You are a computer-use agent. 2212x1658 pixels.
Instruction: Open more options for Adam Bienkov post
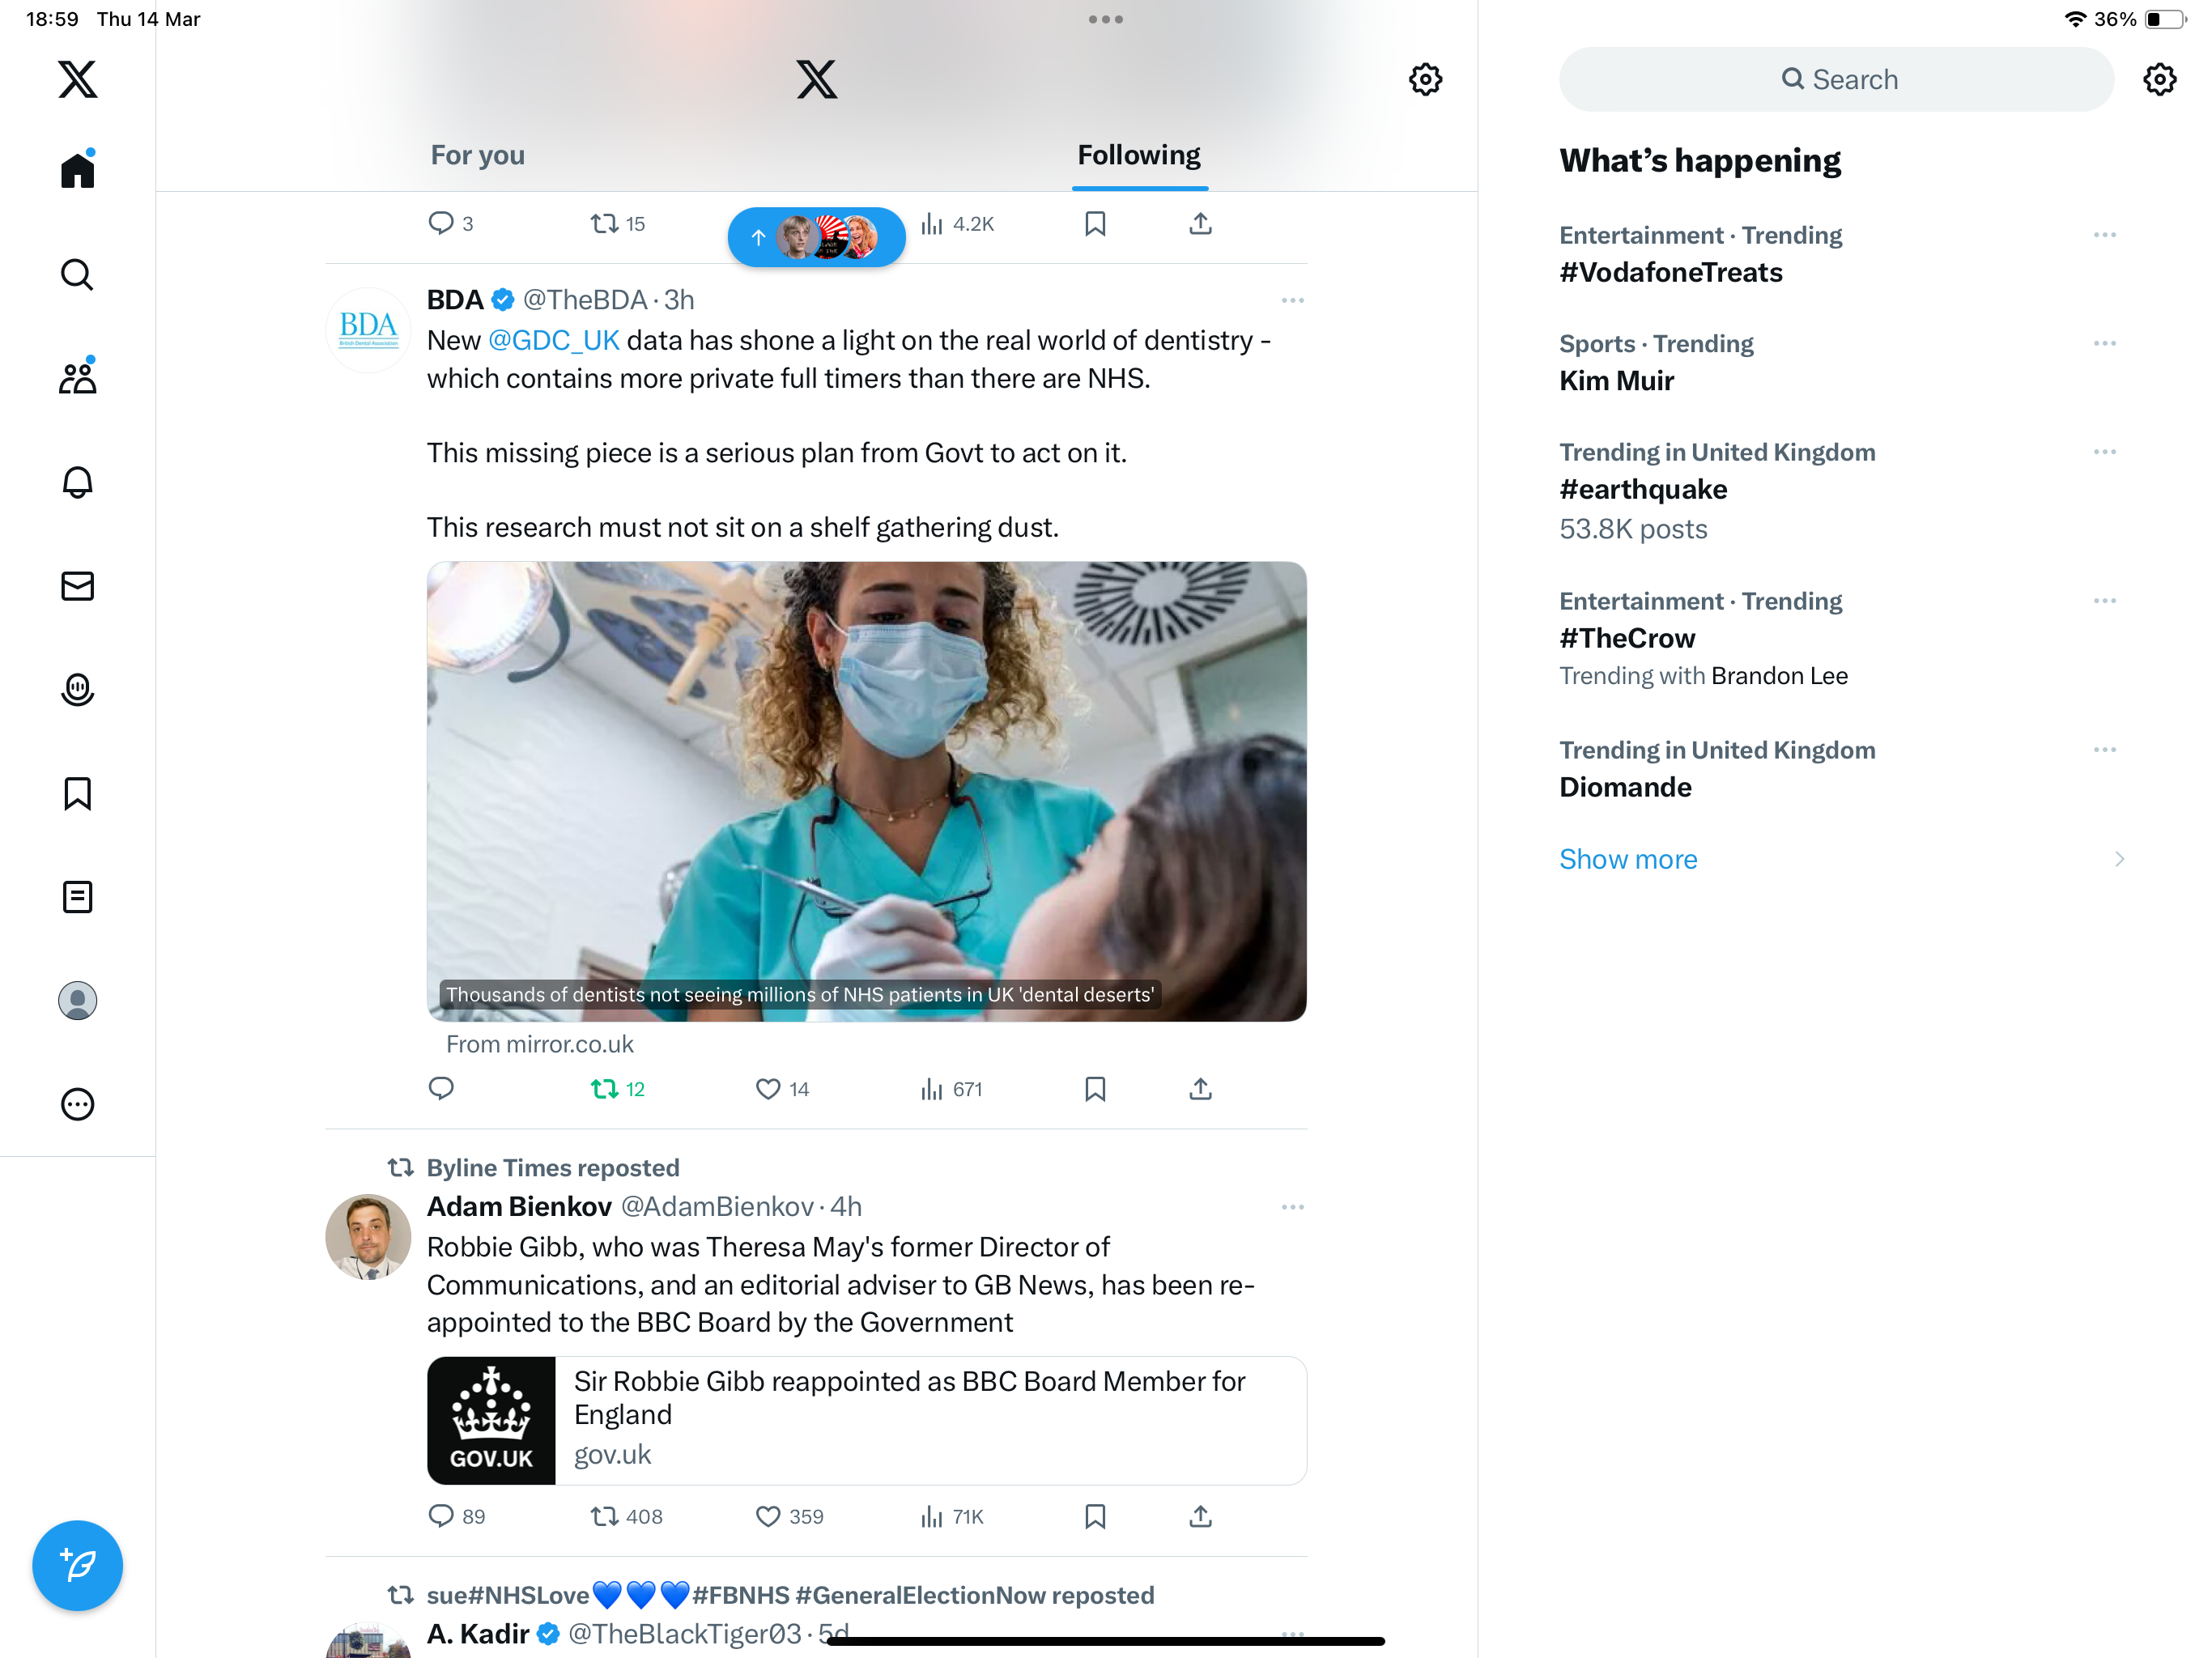(x=1292, y=1207)
